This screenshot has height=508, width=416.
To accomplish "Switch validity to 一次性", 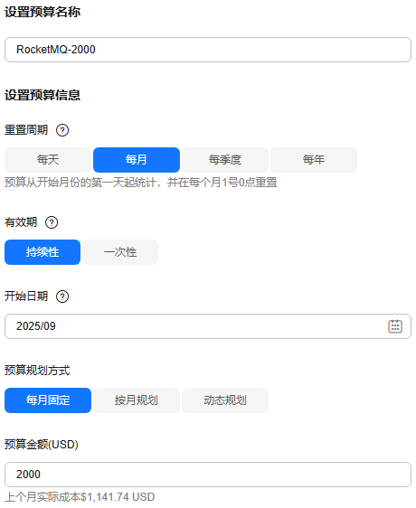I will [x=120, y=252].
